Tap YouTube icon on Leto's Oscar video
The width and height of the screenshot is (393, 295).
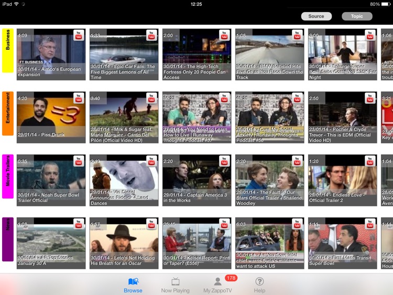coord(151,224)
